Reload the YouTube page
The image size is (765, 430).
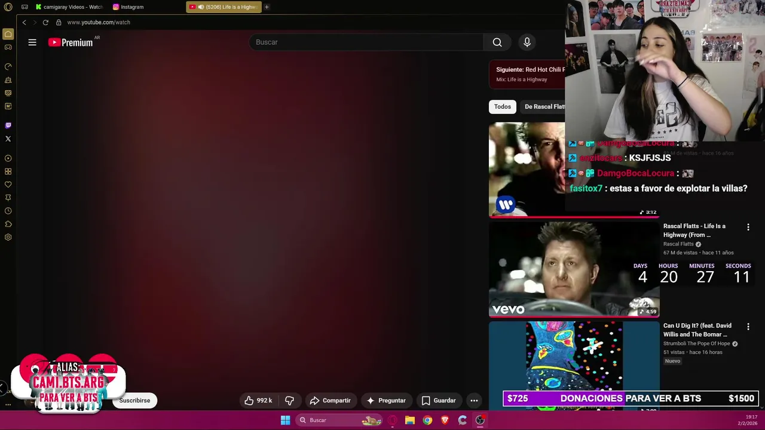[45, 22]
